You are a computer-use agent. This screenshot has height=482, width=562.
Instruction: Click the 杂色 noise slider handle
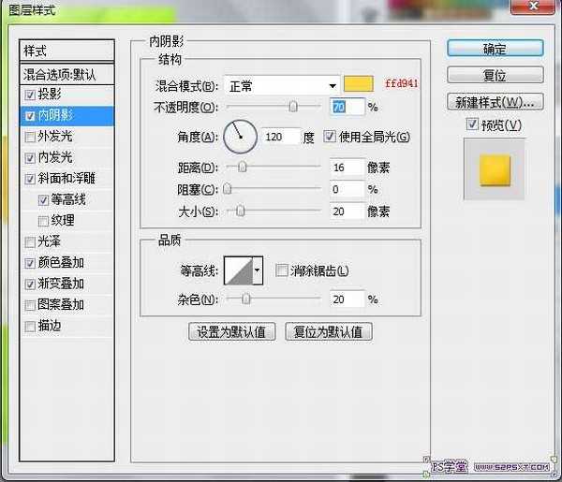(245, 299)
